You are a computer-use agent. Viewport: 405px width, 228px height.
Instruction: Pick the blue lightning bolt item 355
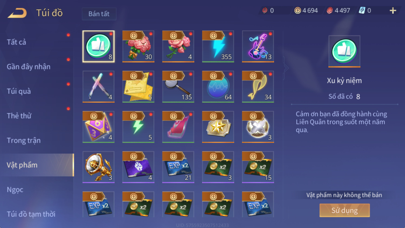[x=218, y=46]
